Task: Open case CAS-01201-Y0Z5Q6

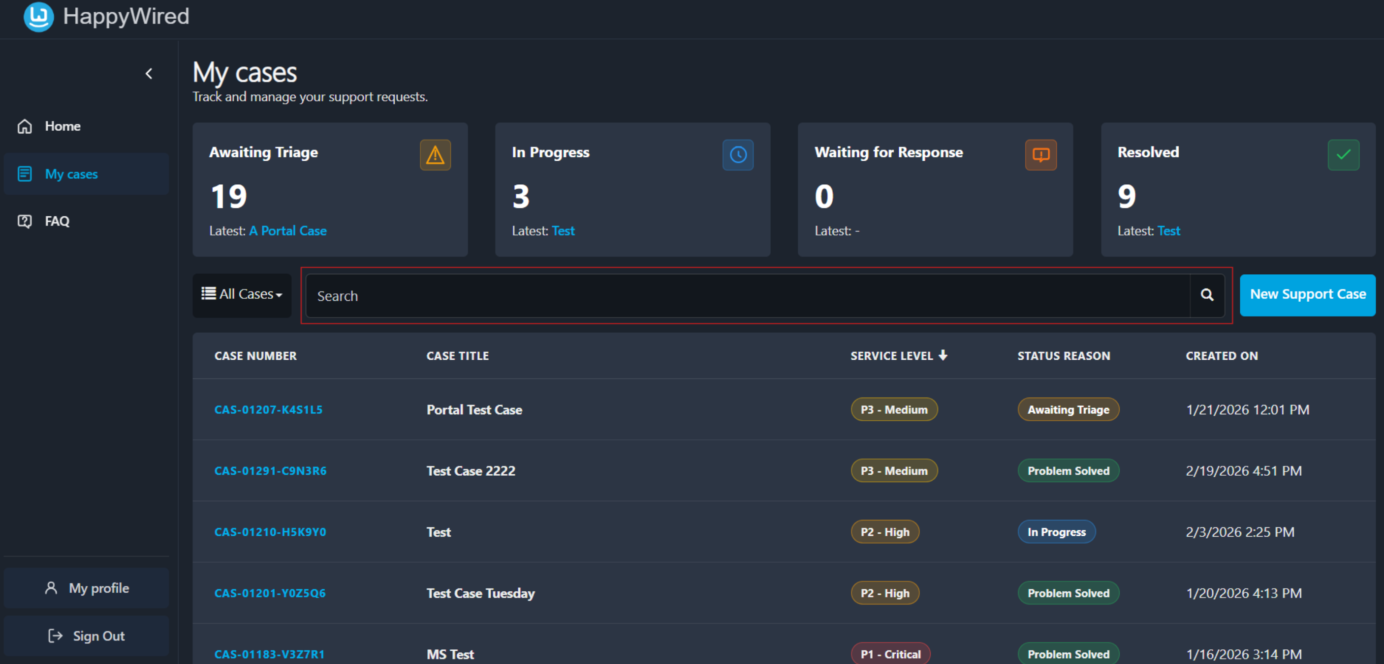Action: [270, 593]
